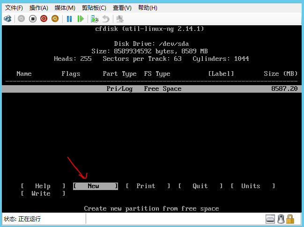304x227 pixels.
Task: Open the 帮助(H) menu
Action: click(148, 8)
